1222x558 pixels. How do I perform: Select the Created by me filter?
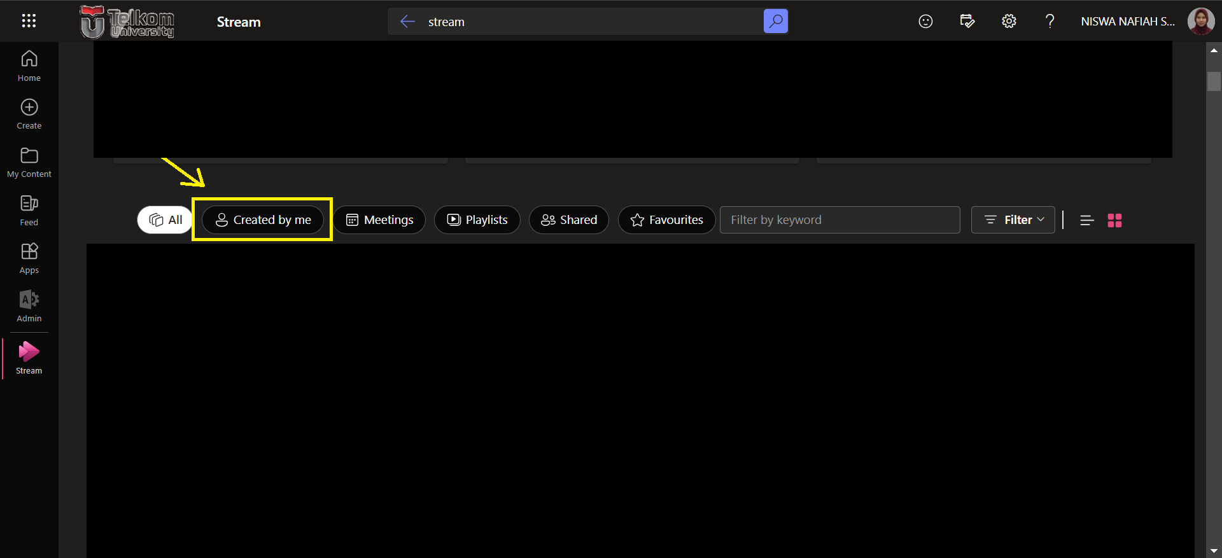(263, 220)
